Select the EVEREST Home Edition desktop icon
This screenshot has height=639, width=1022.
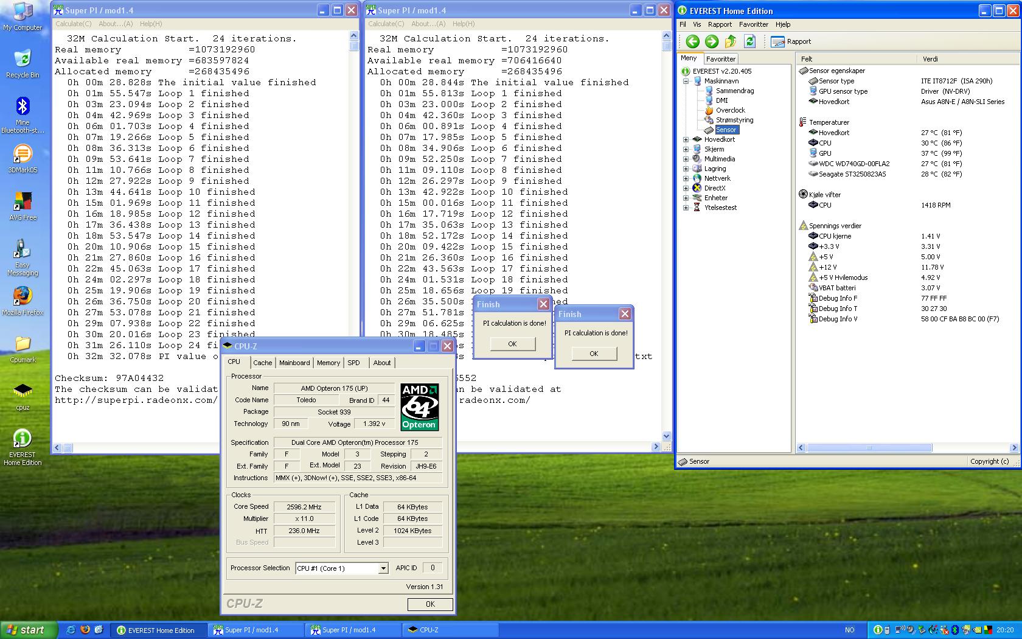coord(23,447)
